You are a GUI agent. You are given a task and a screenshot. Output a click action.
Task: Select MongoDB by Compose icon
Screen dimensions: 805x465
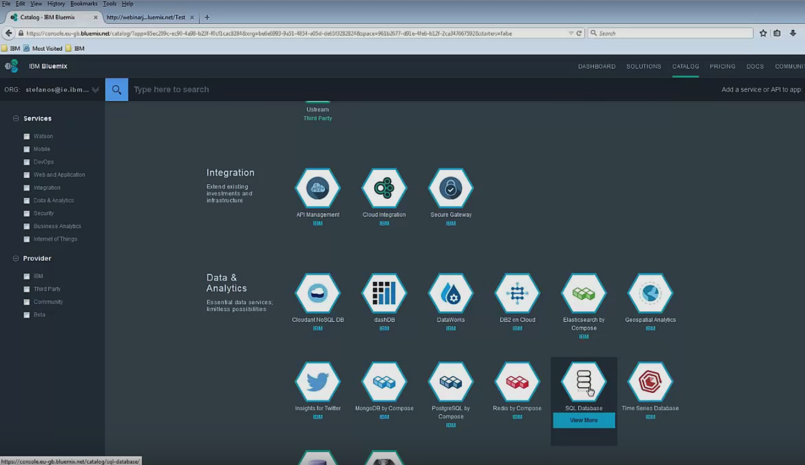tap(384, 382)
